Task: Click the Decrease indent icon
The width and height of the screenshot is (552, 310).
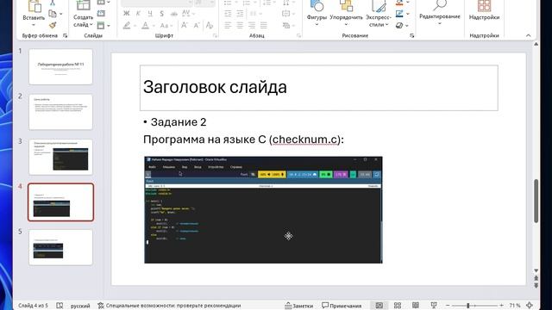Action: pyautogui.click(x=228, y=14)
